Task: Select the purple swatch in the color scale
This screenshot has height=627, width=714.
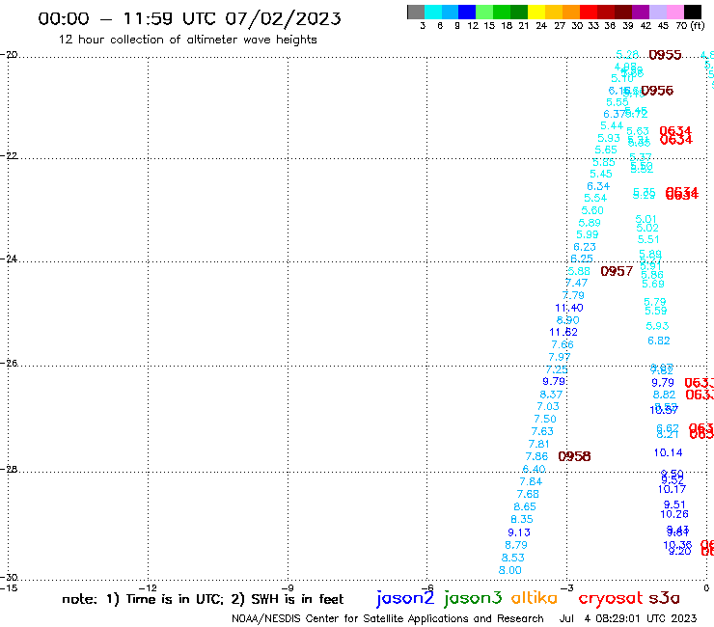Action: [641, 12]
